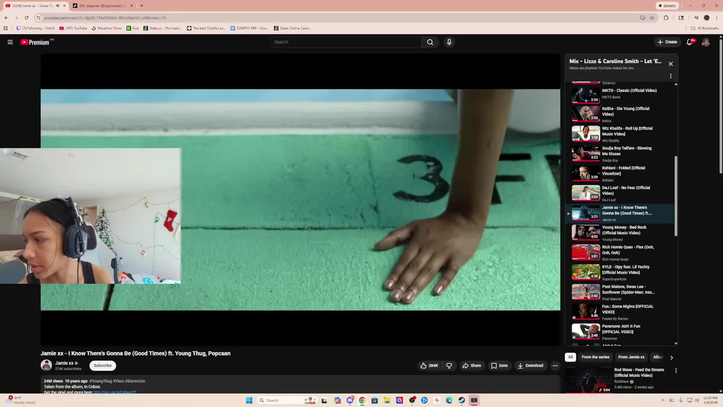Save the video to a playlist
Viewport: 723px width, 407px height.
tap(499, 366)
